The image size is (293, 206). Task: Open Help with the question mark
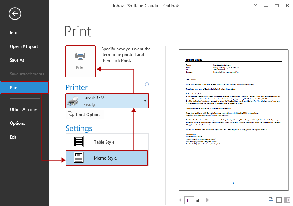point(255,5)
